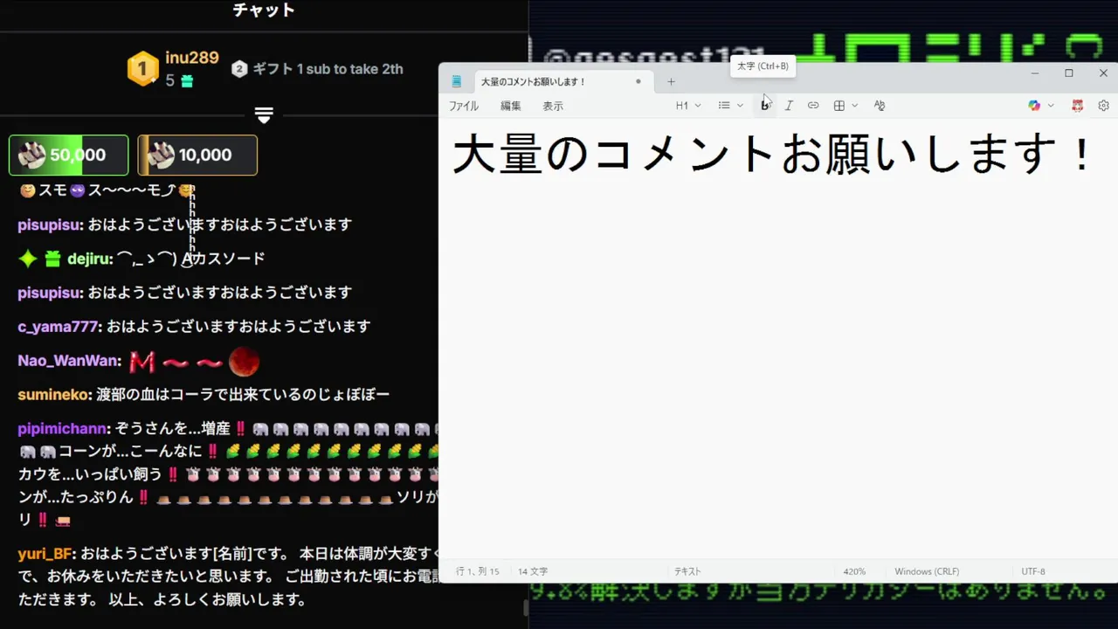Click the 50,000 cheer badge

[x=68, y=155]
